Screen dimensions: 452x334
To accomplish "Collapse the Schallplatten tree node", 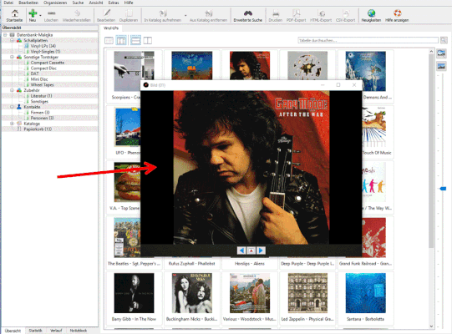I will [12, 40].
